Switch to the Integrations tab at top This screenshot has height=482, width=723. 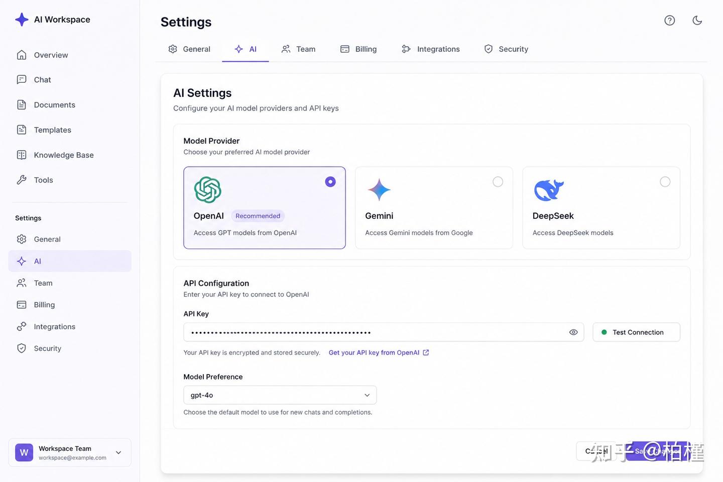[431, 49]
